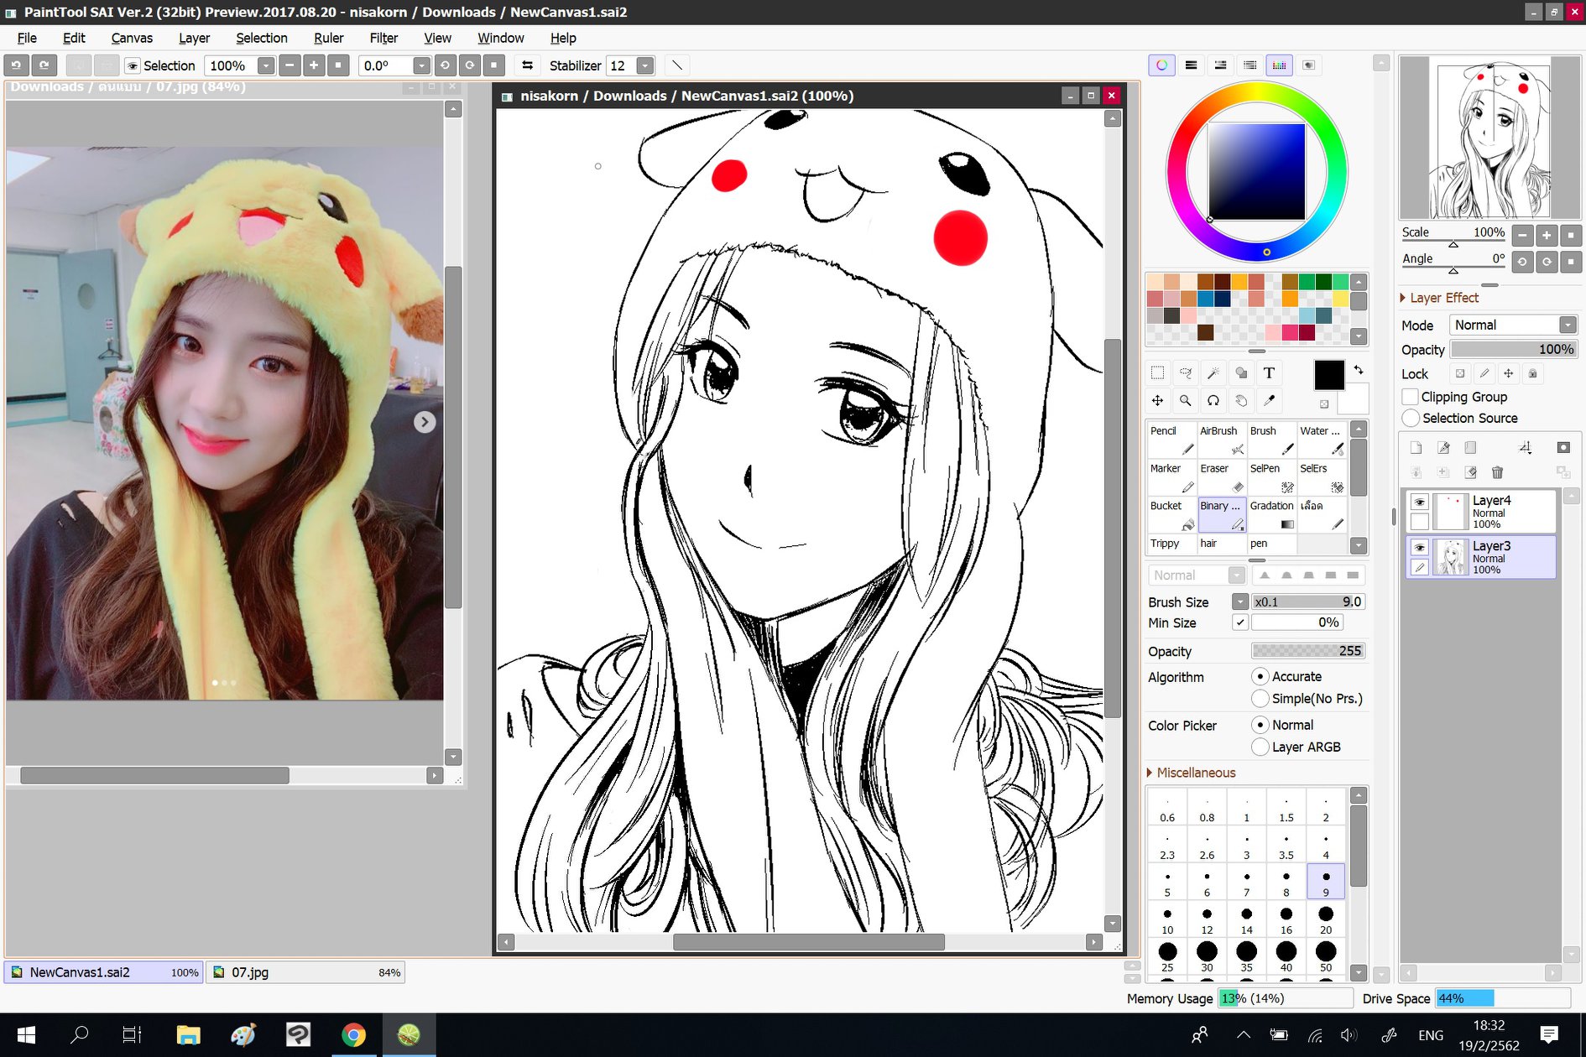This screenshot has width=1586, height=1057.
Task: Adjust the layer Opacity 100% slider
Action: click(x=1514, y=349)
